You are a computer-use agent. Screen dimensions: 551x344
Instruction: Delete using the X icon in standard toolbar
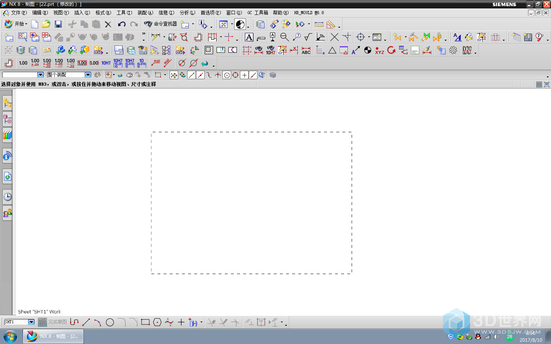point(108,24)
